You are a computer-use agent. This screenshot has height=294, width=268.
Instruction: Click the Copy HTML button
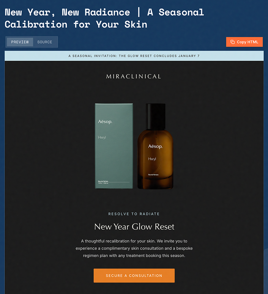click(x=244, y=42)
